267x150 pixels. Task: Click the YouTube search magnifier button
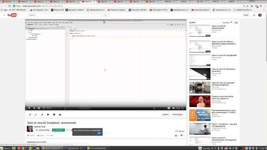pyautogui.click(x=106, y=15)
